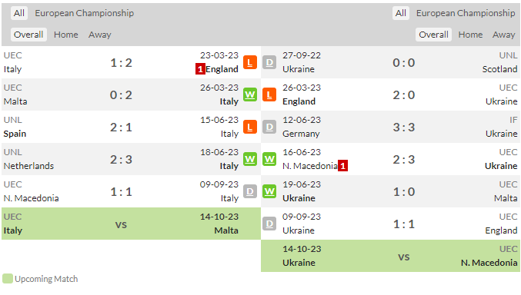Click England's red card indicator

pos(200,69)
